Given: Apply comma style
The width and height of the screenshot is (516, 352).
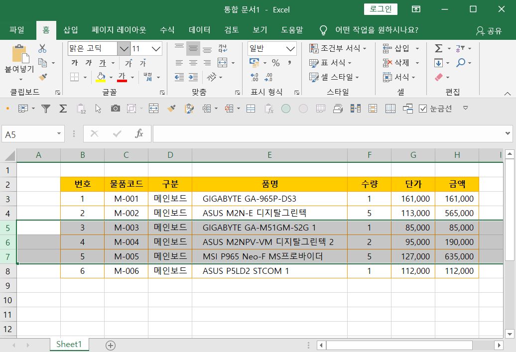Looking at the screenshot, I should [289, 63].
